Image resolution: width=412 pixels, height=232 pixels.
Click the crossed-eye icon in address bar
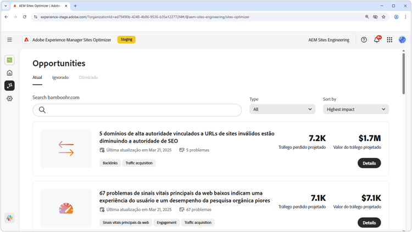[x=375, y=17]
